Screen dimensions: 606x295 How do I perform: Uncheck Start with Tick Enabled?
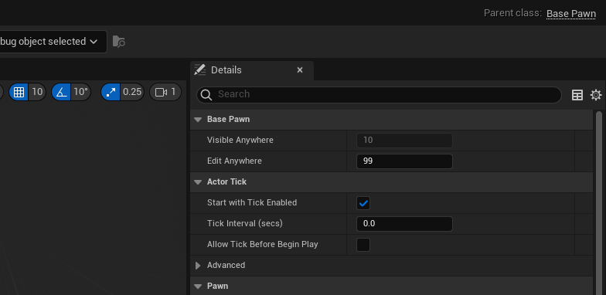(363, 203)
